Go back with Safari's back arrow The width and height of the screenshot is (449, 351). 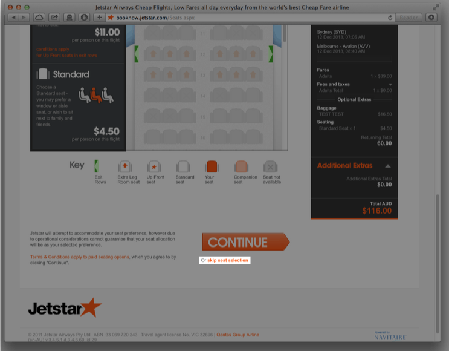coord(13,18)
